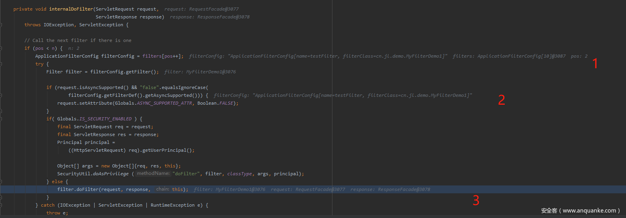Screen dimensions: 626x218
Task: Click the 'methodName:' parameter hint
Action: pyautogui.click(x=153, y=173)
